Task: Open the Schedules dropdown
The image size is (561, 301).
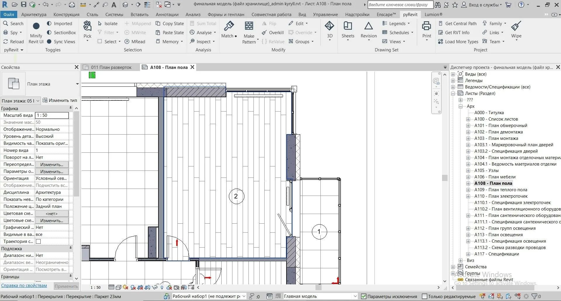Action: tap(398, 32)
